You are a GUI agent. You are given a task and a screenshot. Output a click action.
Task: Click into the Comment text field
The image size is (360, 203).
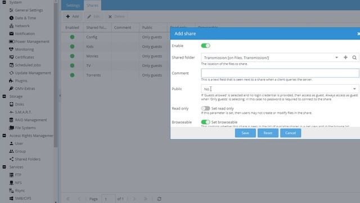coord(280,73)
